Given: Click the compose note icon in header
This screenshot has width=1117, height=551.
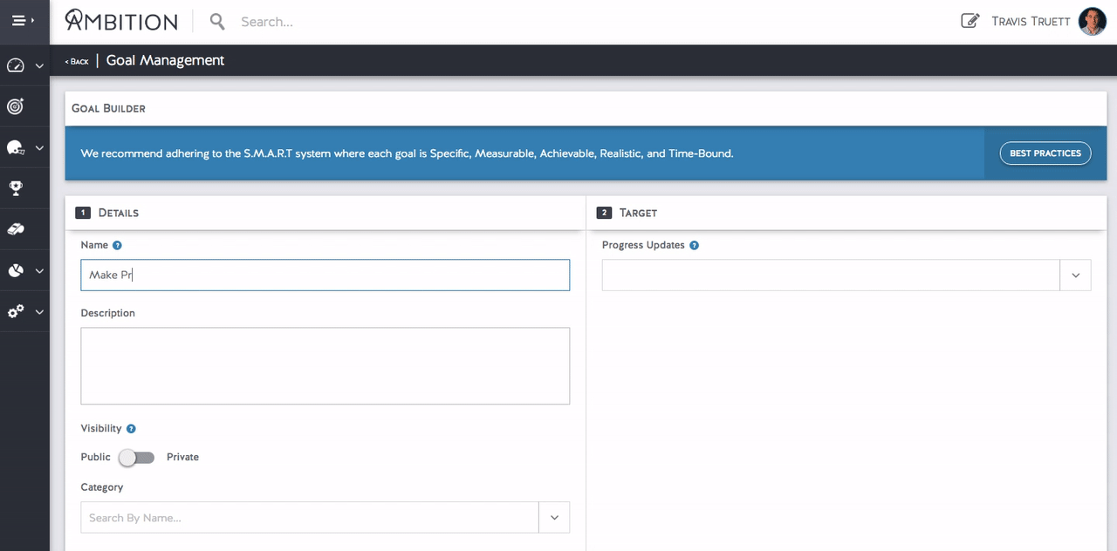Looking at the screenshot, I should point(970,21).
